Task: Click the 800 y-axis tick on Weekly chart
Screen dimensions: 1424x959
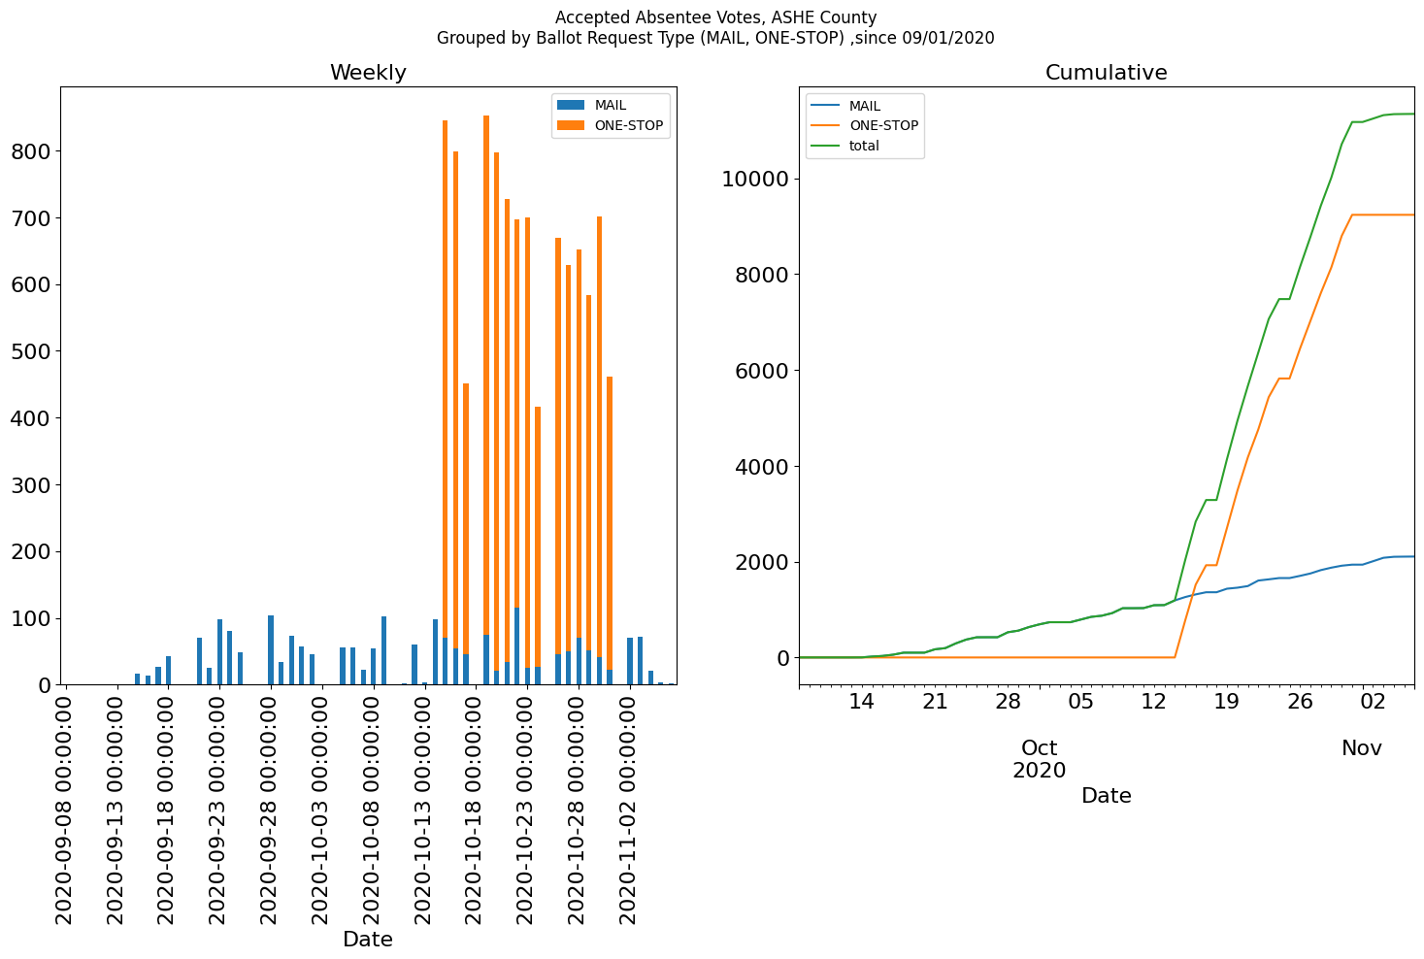Action: pyautogui.click(x=30, y=151)
